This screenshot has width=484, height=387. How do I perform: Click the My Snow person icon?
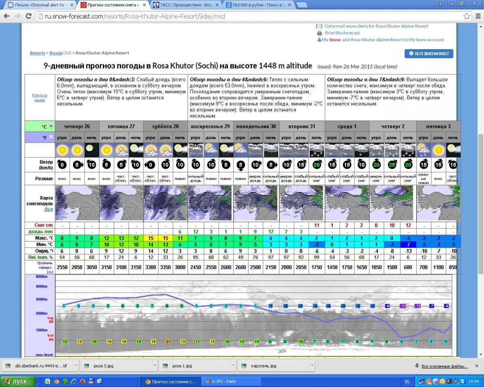pyautogui.click(x=319, y=40)
